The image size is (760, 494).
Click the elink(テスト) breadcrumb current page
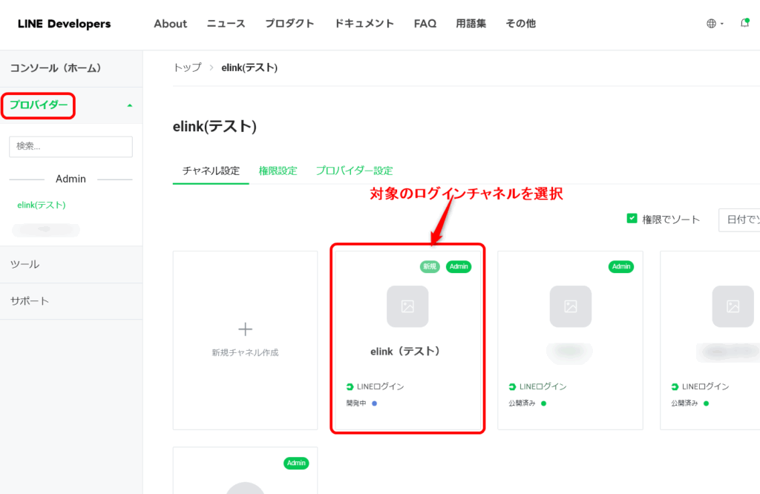click(249, 67)
